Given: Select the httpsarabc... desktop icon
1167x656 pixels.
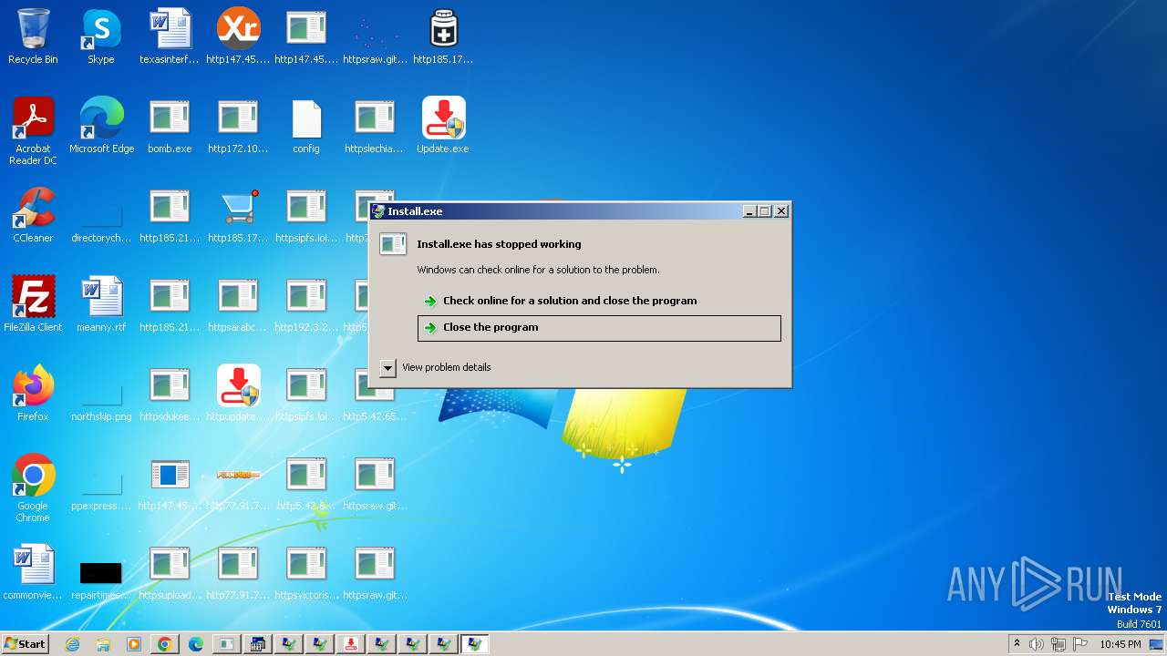Looking at the screenshot, I should click(x=238, y=304).
